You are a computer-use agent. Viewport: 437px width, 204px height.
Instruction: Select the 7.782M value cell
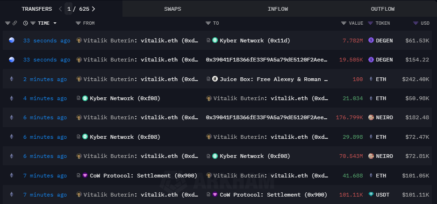pyautogui.click(x=353, y=41)
